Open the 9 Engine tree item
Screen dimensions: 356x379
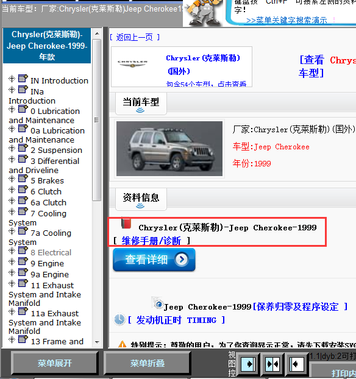(x=47, y=263)
